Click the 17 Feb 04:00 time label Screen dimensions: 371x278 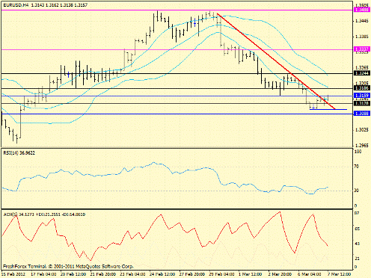point(43,274)
